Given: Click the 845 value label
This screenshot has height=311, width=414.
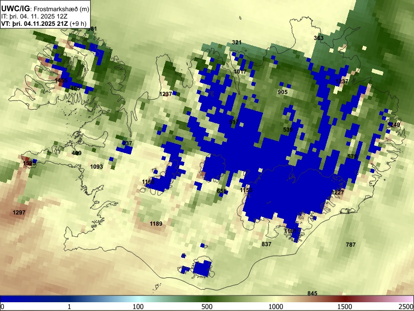Looking at the screenshot, I should 312,293.
